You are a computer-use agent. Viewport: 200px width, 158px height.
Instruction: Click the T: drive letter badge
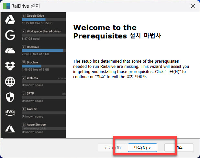pos(24,109)
